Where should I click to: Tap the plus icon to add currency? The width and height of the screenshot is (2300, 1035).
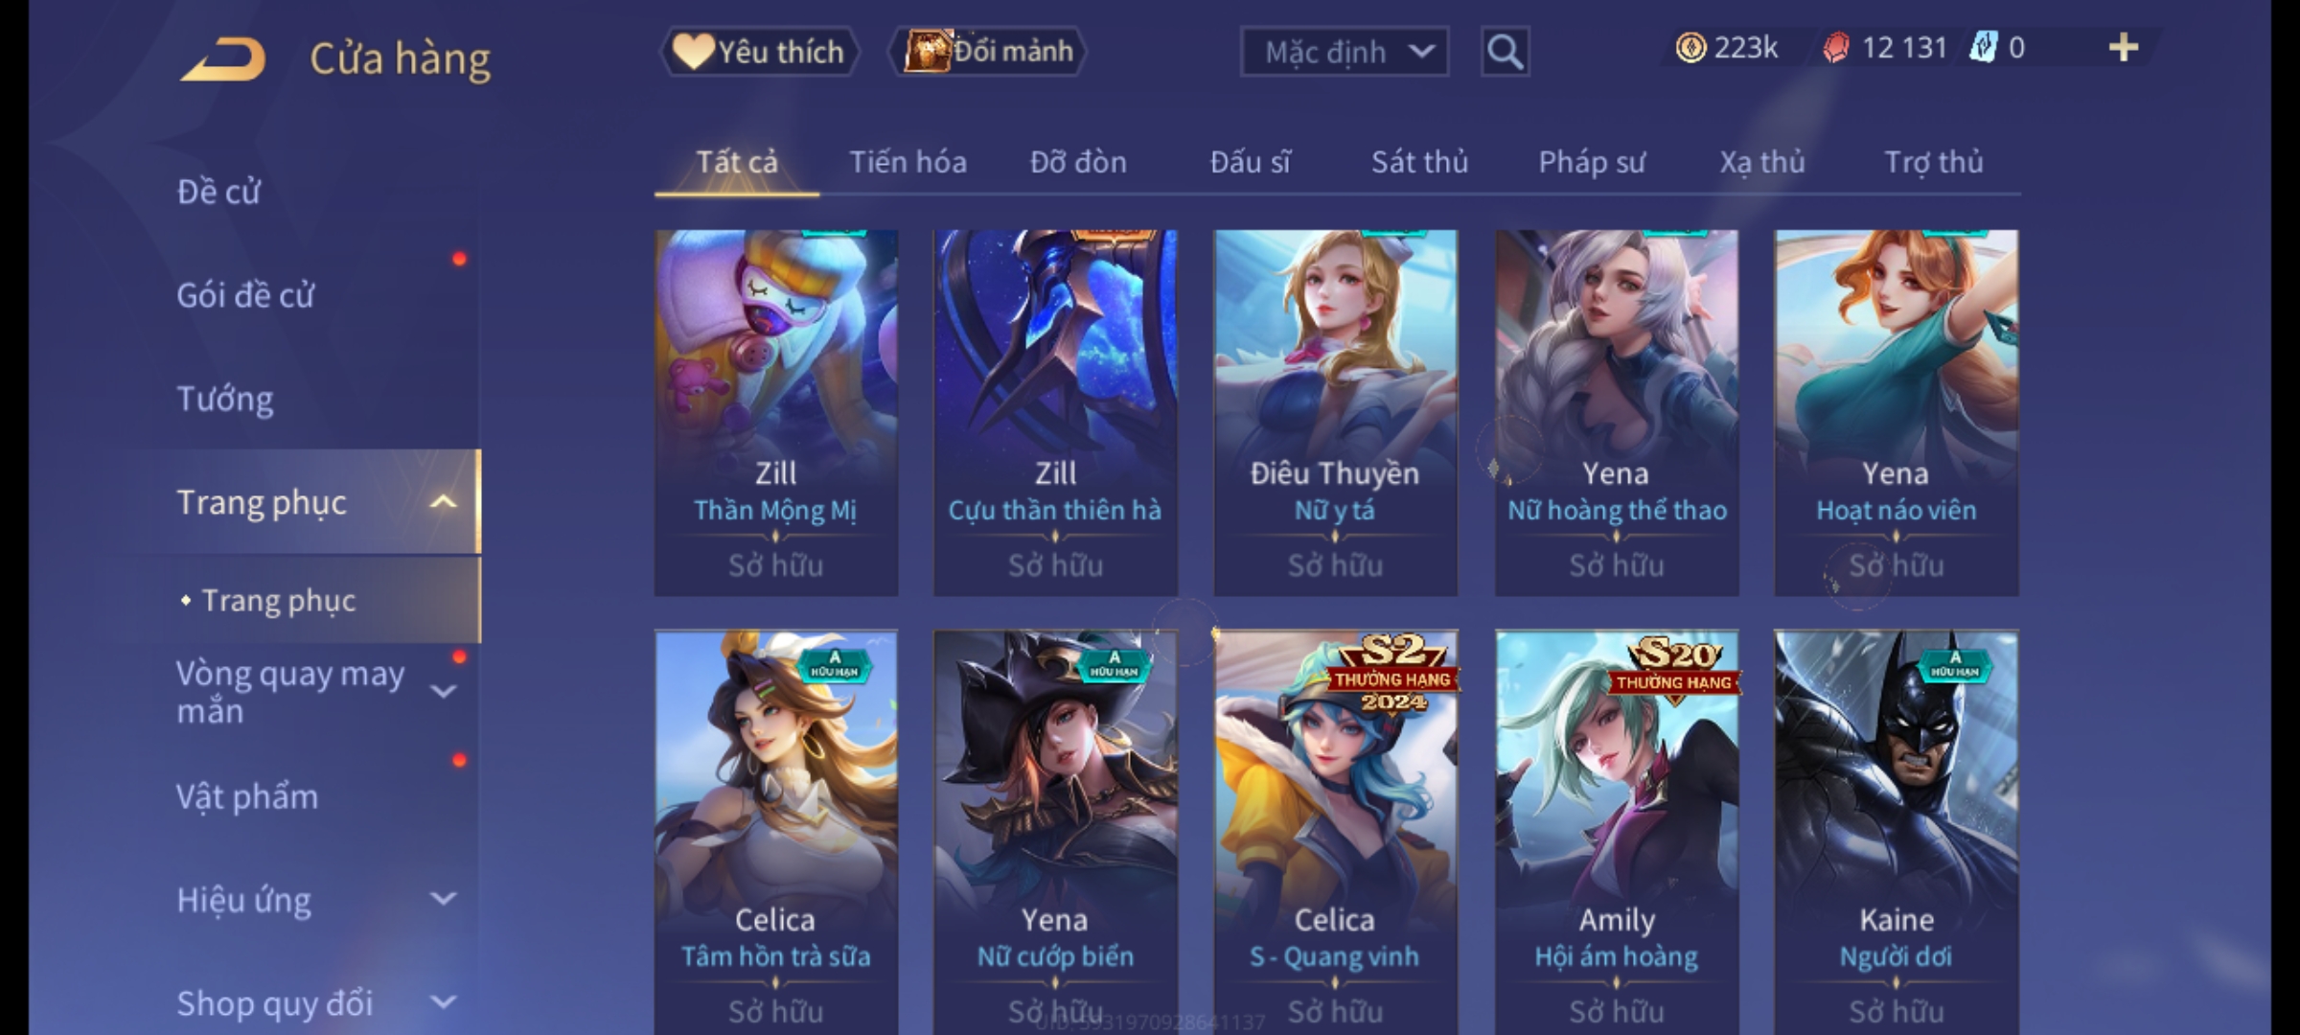click(x=2124, y=48)
